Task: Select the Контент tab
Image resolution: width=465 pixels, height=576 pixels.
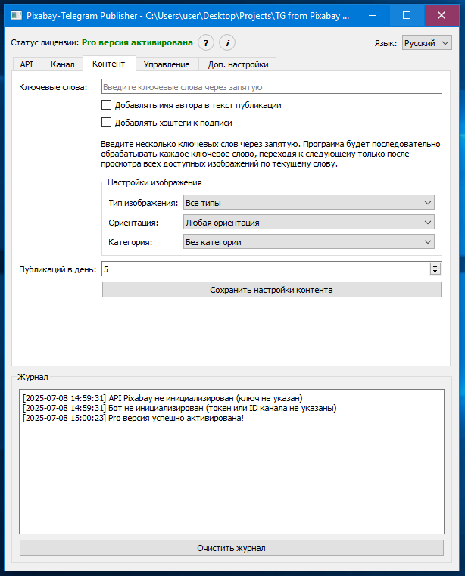Action: point(109,64)
